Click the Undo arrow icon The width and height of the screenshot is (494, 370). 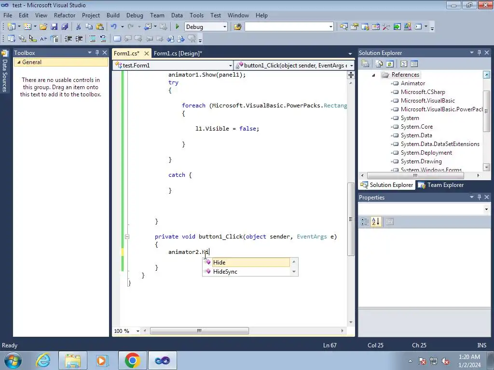[114, 27]
